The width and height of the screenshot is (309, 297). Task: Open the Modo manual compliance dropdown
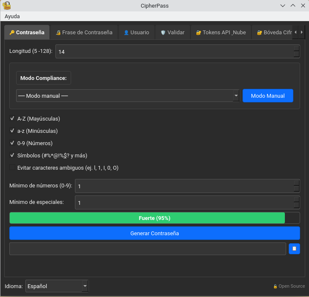(x=128, y=96)
